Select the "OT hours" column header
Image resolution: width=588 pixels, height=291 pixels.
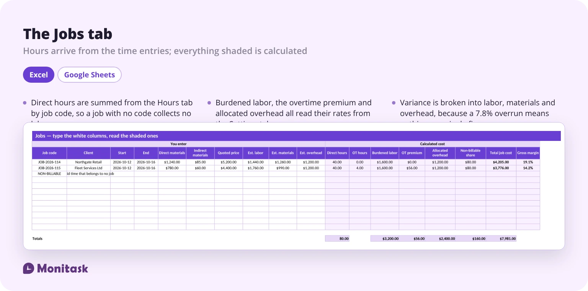(x=360, y=153)
